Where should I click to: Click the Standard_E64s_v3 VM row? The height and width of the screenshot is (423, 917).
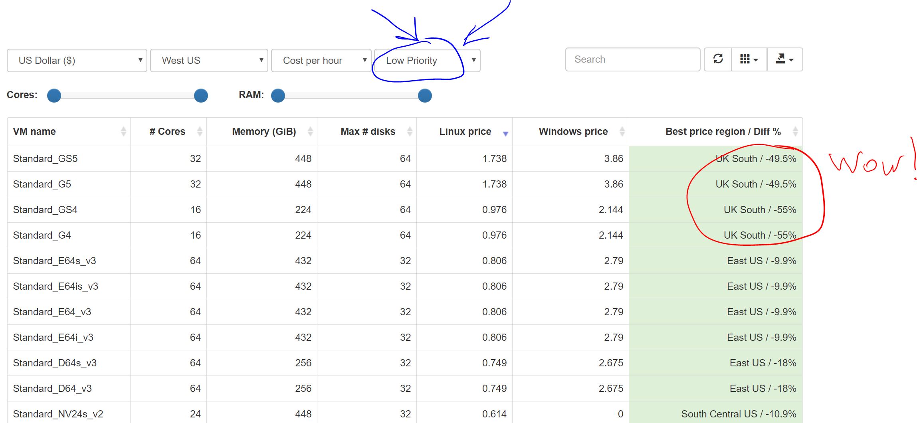pyautogui.click(x=54, y=261)
